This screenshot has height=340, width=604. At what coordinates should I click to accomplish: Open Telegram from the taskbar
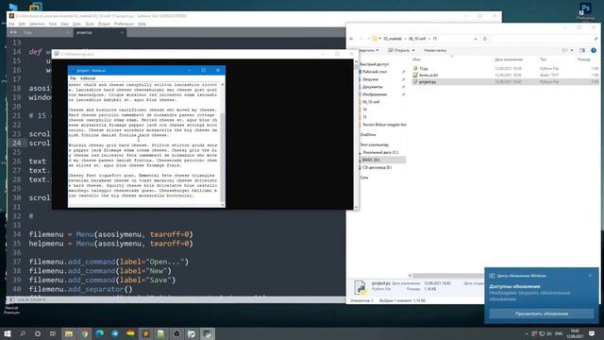tap(115, 333)
